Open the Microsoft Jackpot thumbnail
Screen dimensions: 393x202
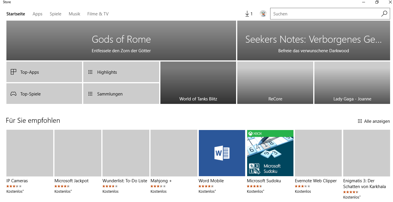(x=78, y=153)
